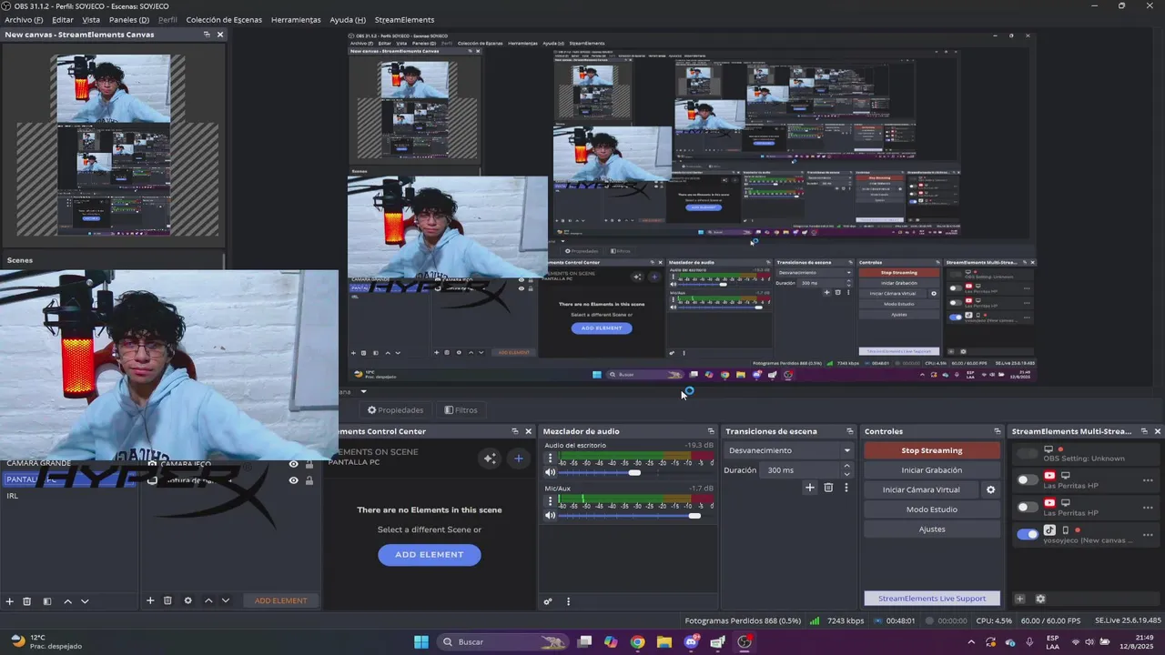1165x655 pixels.
Task: Open the Colección de Escenas menu
Action: [x=224, y=19]
